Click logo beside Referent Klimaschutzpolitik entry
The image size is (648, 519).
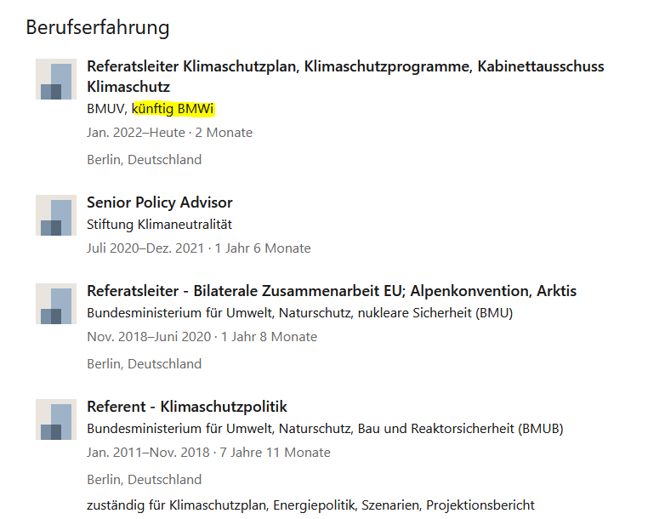pyautogui.click(x=56, y=419)
